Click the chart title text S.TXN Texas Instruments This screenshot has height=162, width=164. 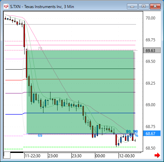(x=42, y=7)
